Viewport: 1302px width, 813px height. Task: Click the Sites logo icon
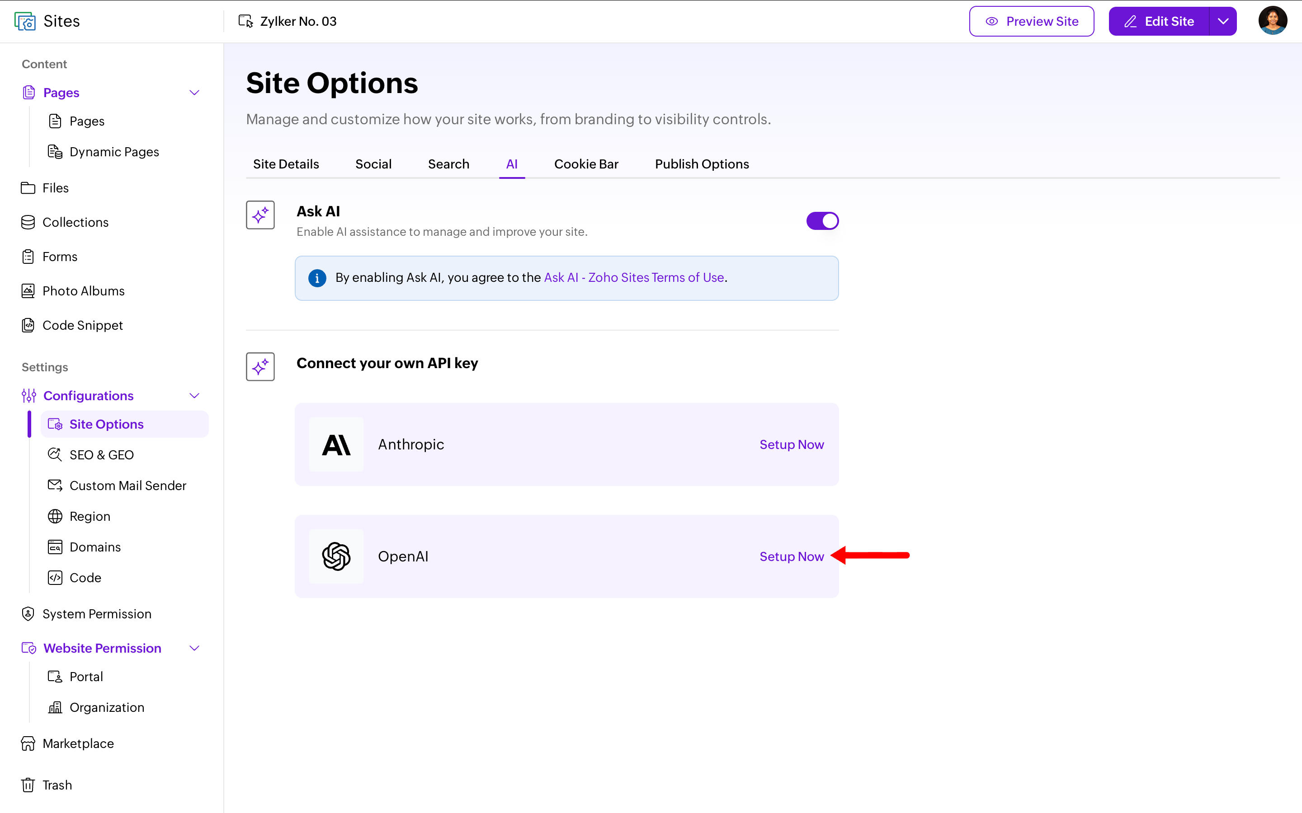[25, 21]
